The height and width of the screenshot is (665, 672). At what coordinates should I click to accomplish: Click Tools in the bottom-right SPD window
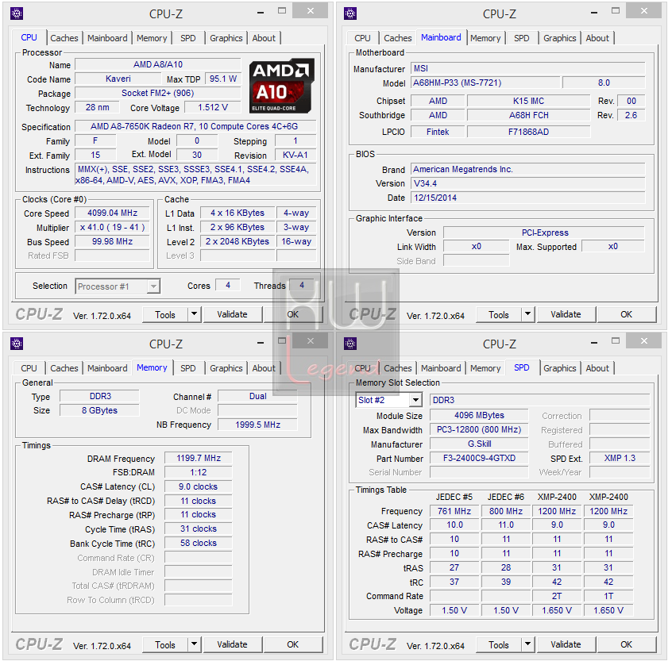pyautogui.click(x=498, y=644)
